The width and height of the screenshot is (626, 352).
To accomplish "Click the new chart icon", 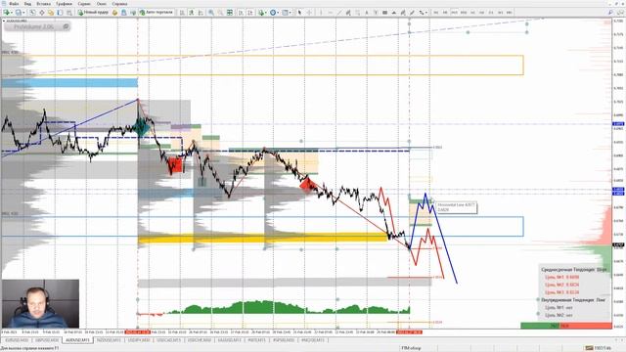I will (7, 13).
